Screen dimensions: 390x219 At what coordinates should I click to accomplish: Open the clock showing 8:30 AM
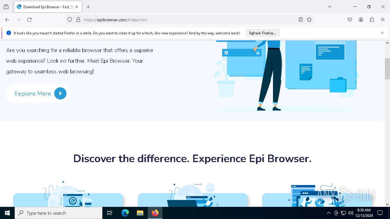(x=364, y=213)
